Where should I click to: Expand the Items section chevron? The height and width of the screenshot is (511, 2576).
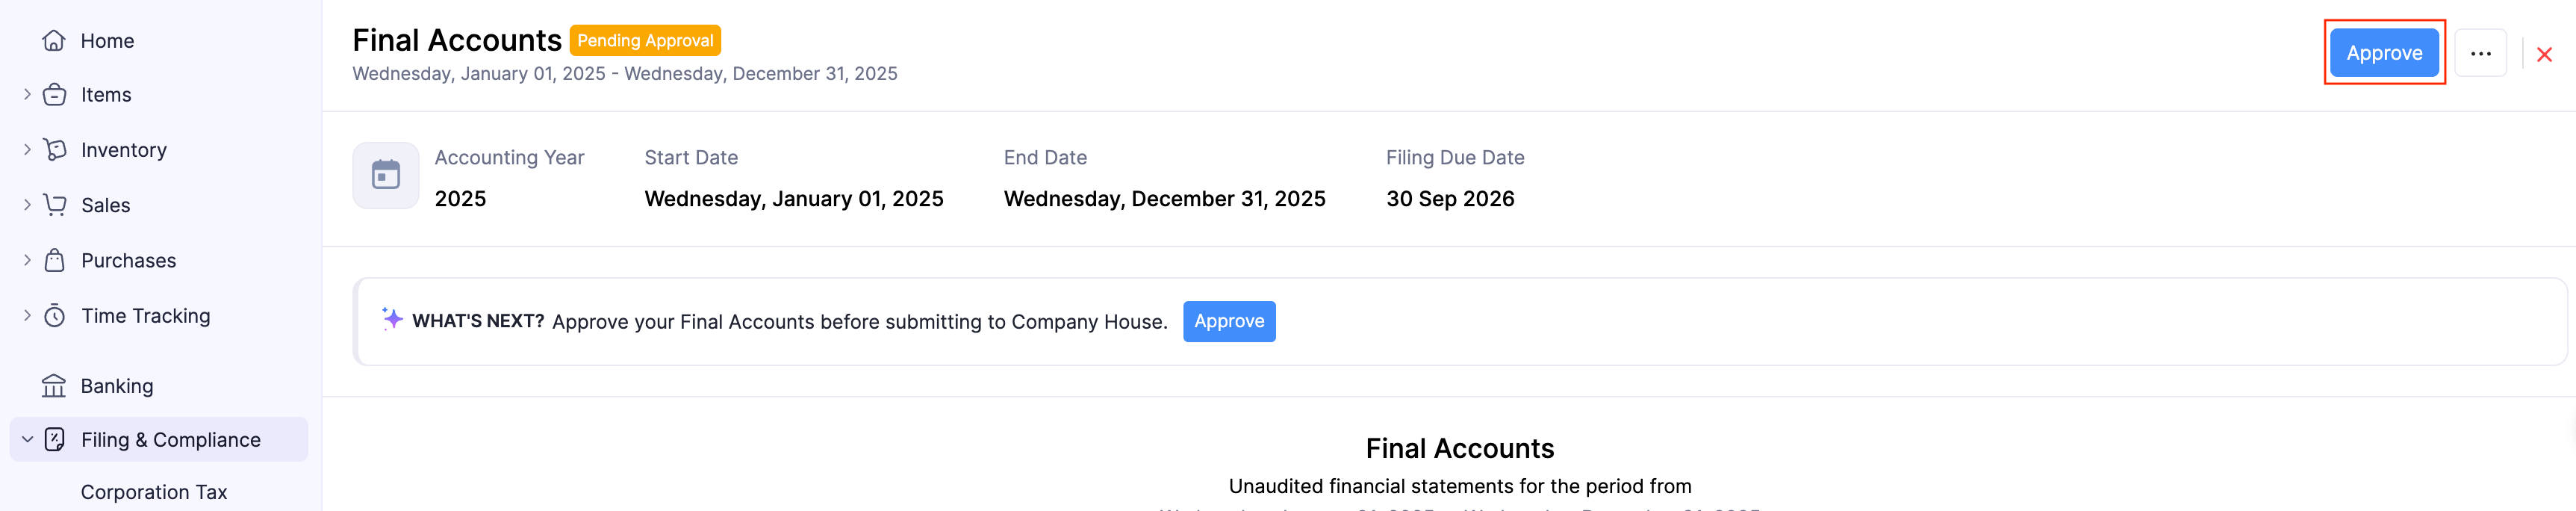[26, 94]
